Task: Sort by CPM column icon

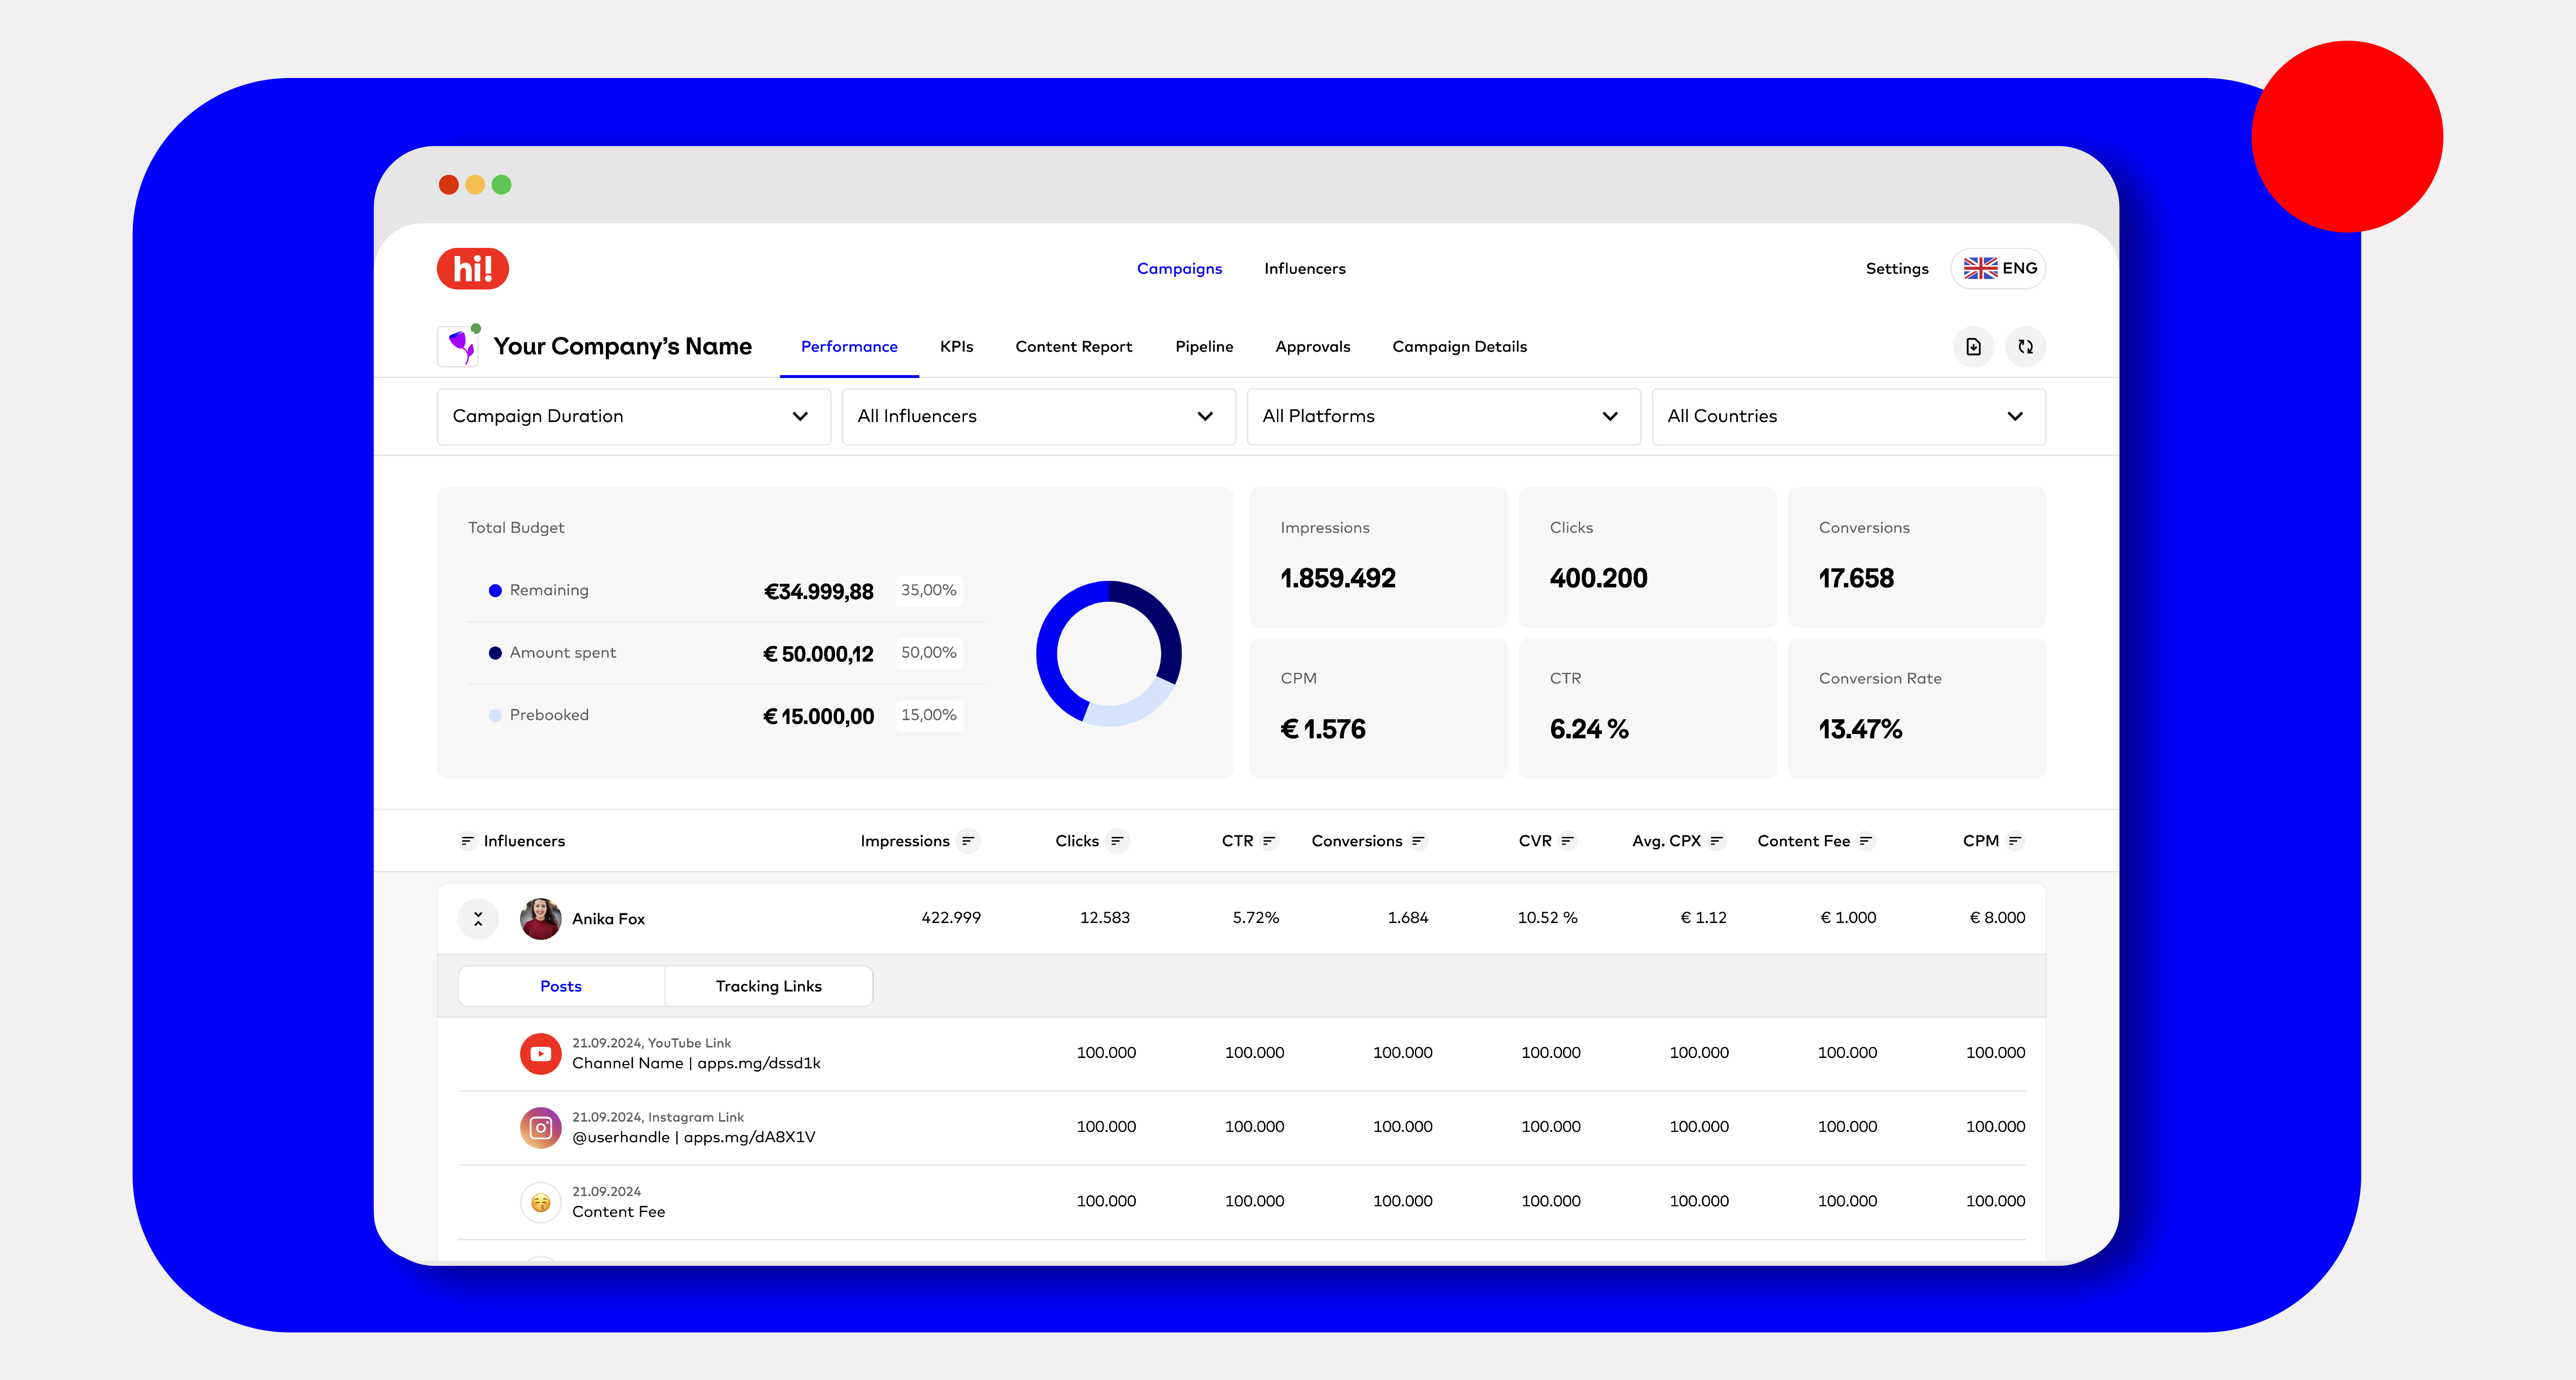Action: tap(2014, 841)
